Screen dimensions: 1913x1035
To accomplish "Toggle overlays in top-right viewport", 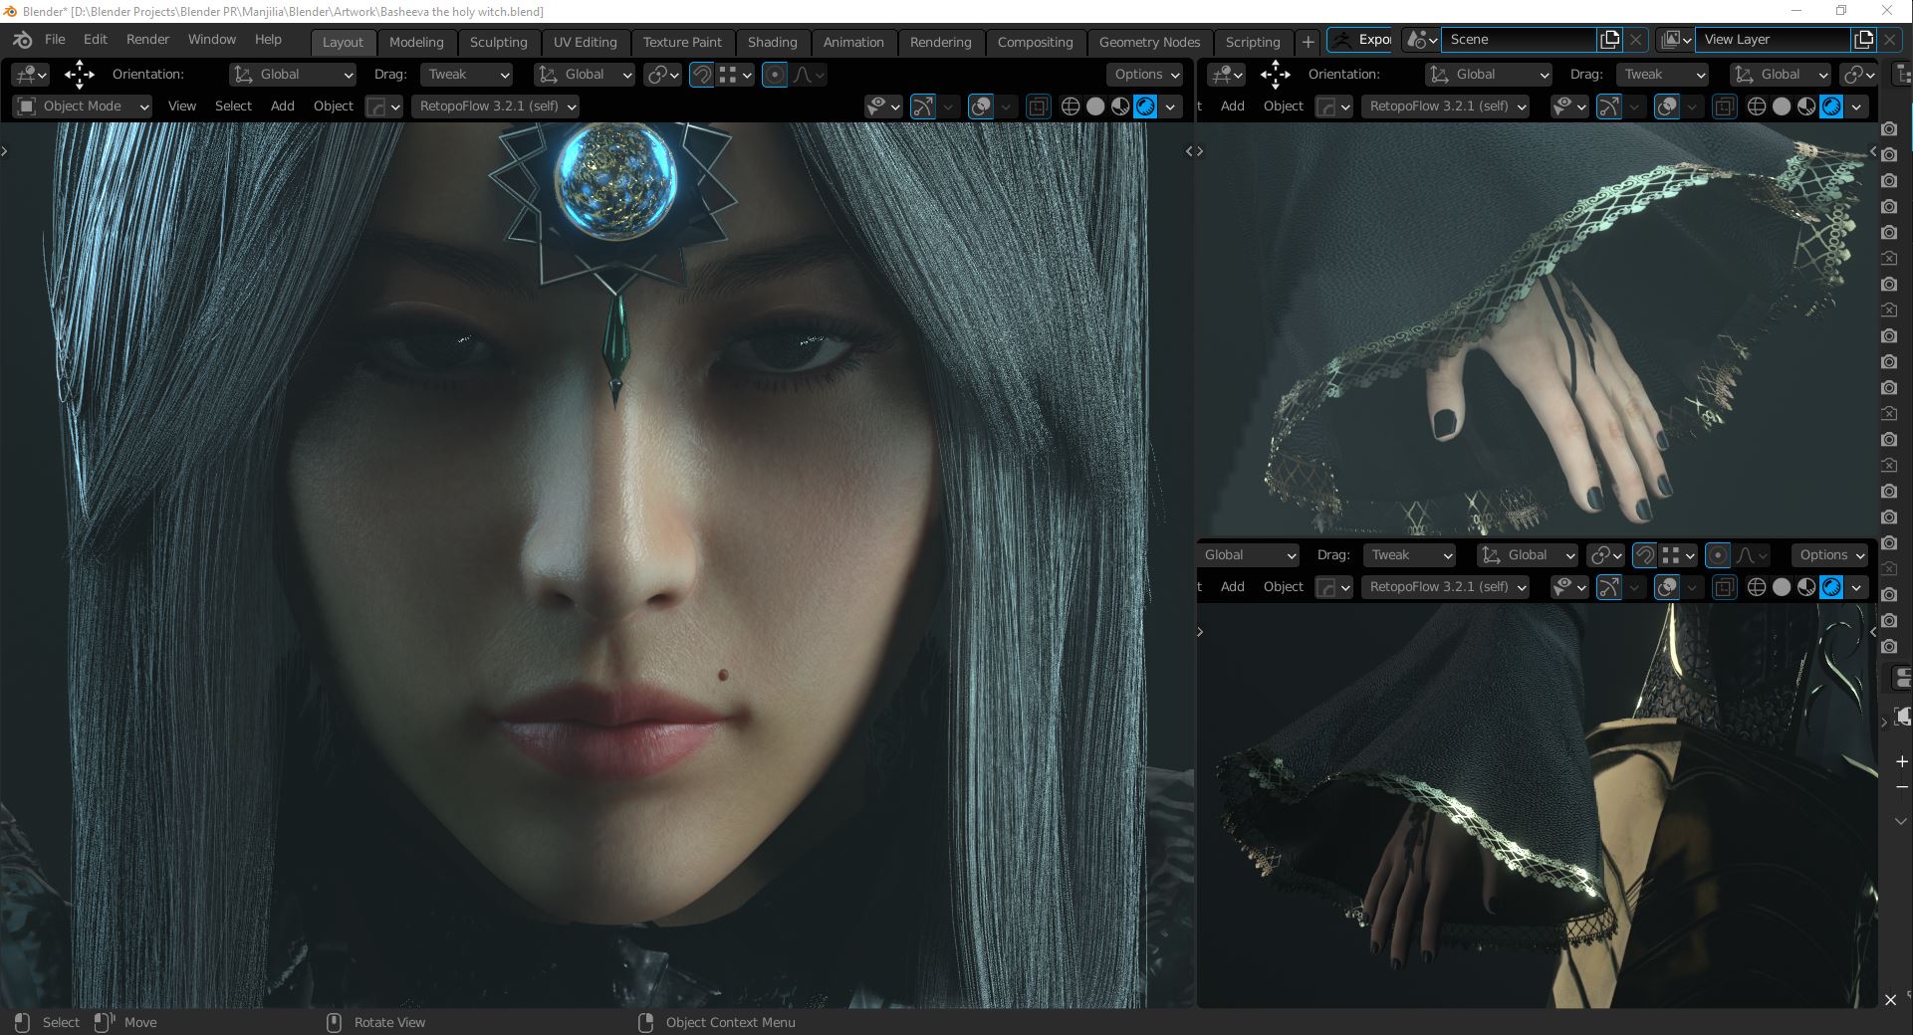I will click(x=1667, y=106).
